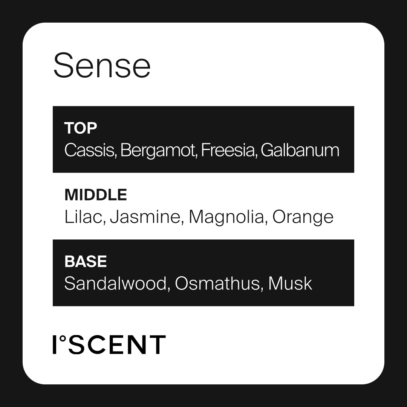Viewport: 407px width, 407px height.
Task: Pick the Freesia note
Action: coord(229,150)
